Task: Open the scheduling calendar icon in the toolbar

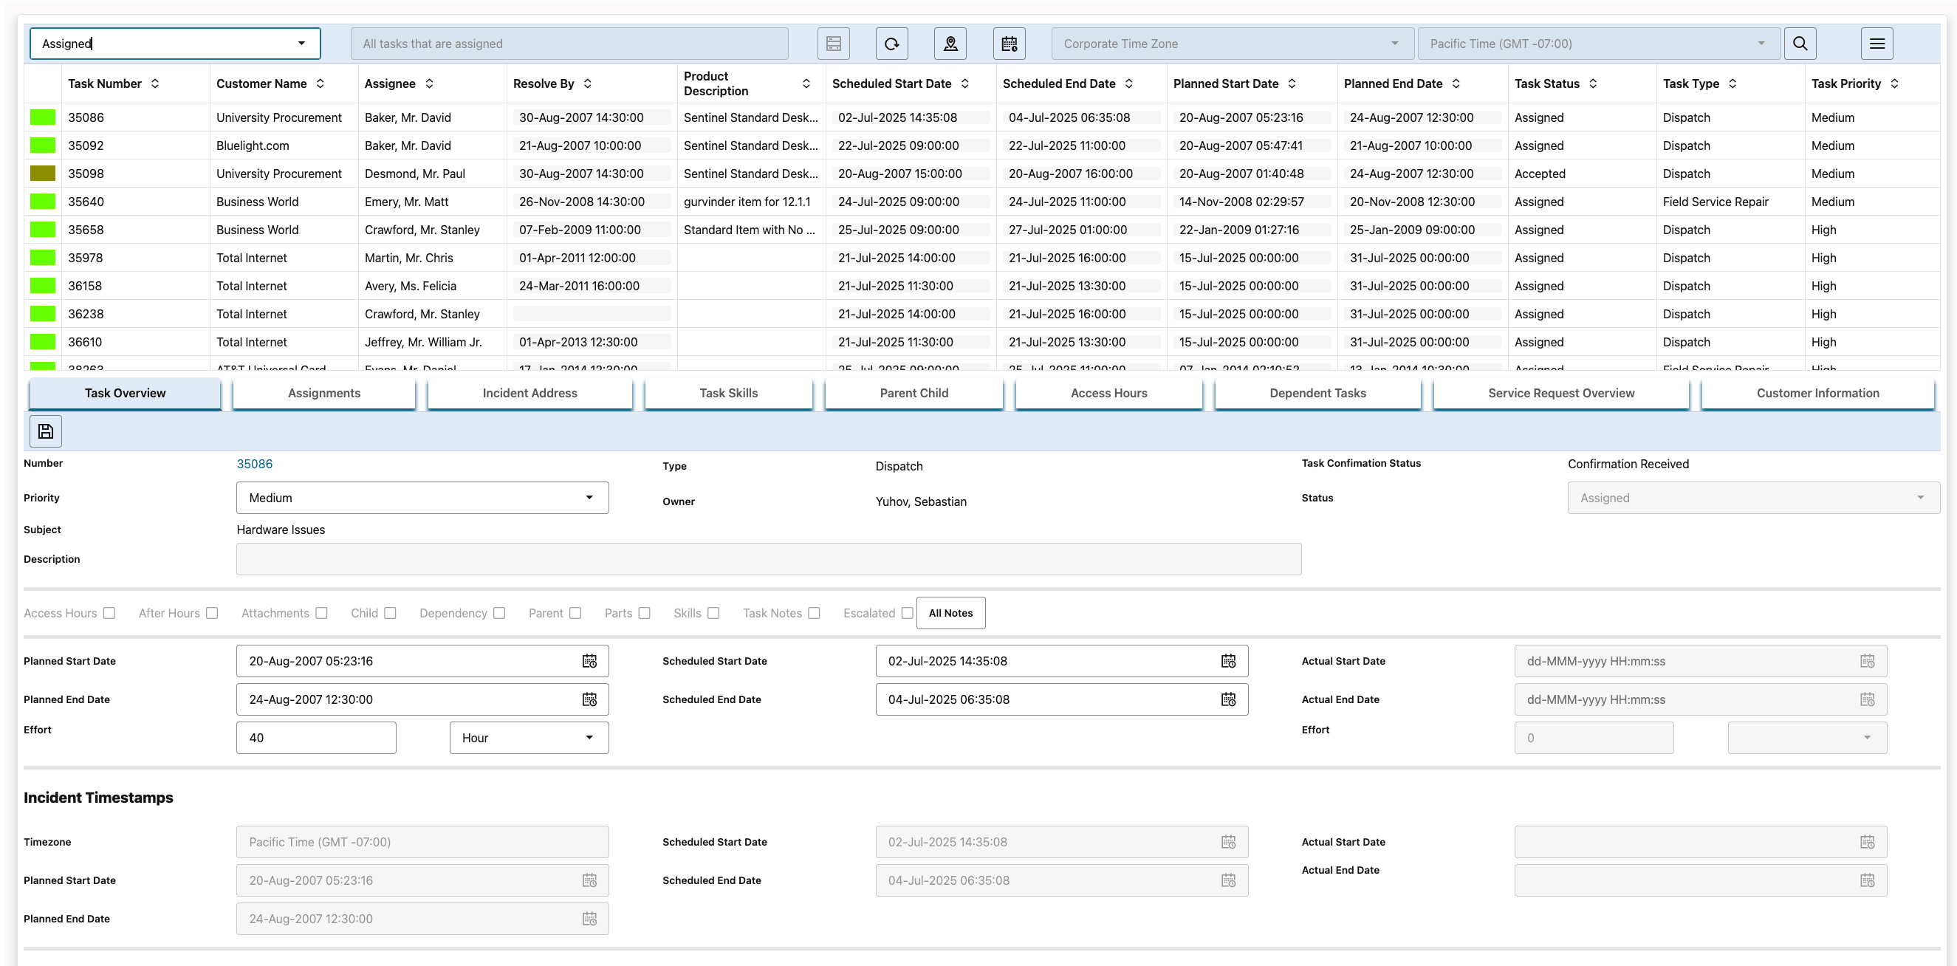Action: pyautogui.click(x=1010, y=44)
